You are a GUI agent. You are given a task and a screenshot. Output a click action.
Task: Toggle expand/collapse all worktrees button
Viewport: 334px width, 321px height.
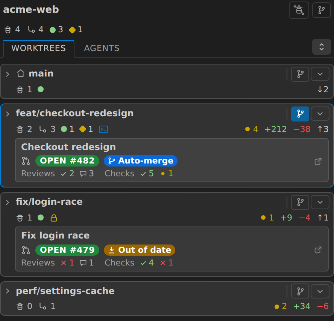(x=322, y=47)
